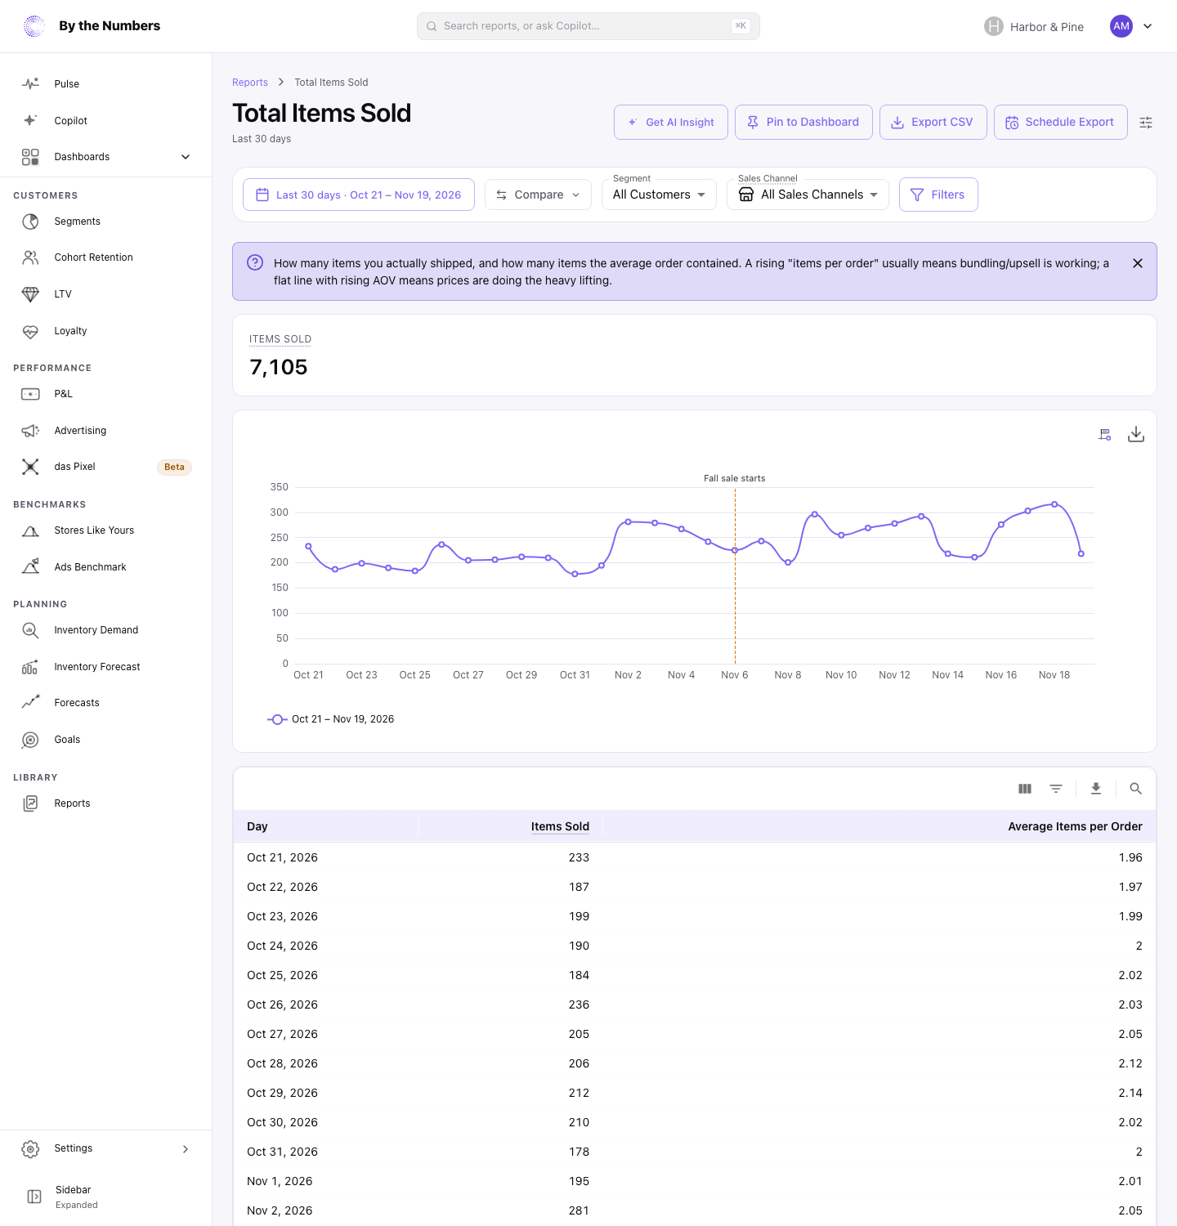Click the Inventory Demand icon
This screenshot has height=1226, width=1177.
pos(30,630)
